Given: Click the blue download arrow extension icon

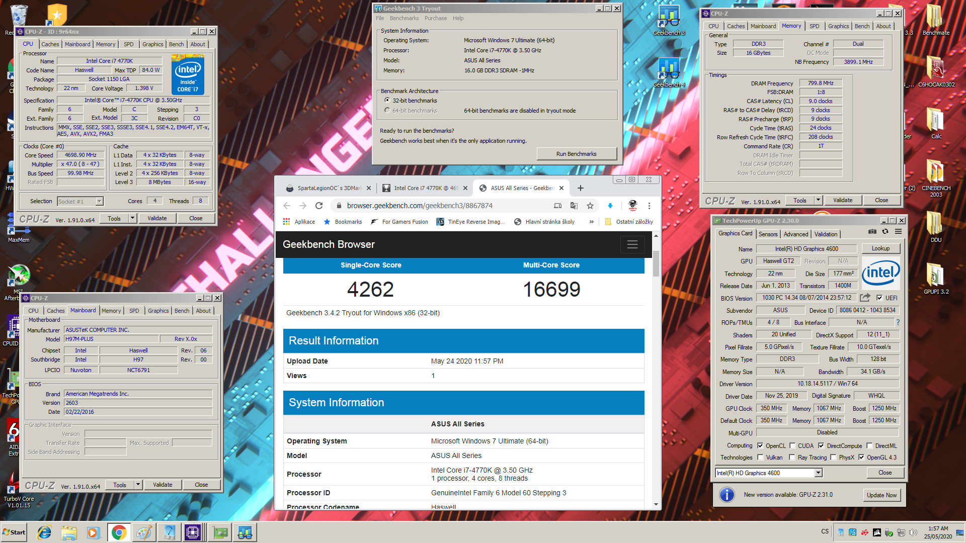Looking at the screenshot, I should [x=610, y=206].
